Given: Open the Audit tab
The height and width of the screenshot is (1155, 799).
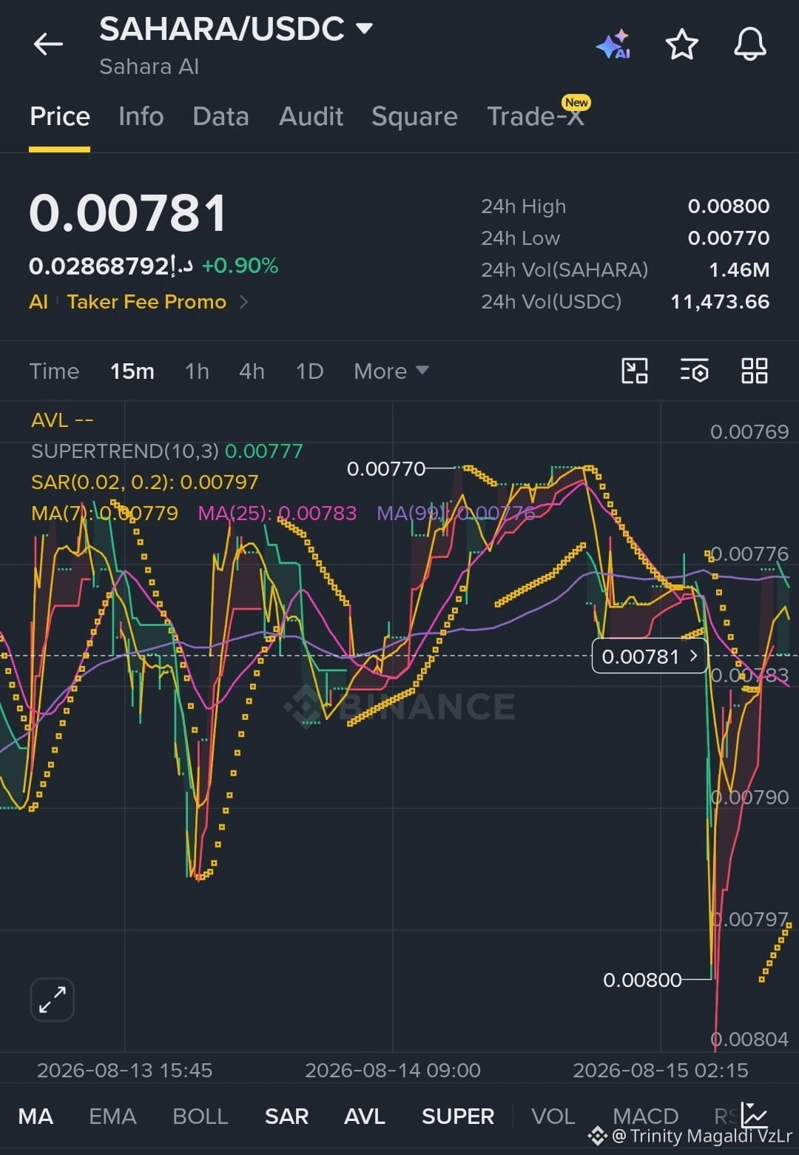Looking at the screenshot, I should (x=311, y=116).
